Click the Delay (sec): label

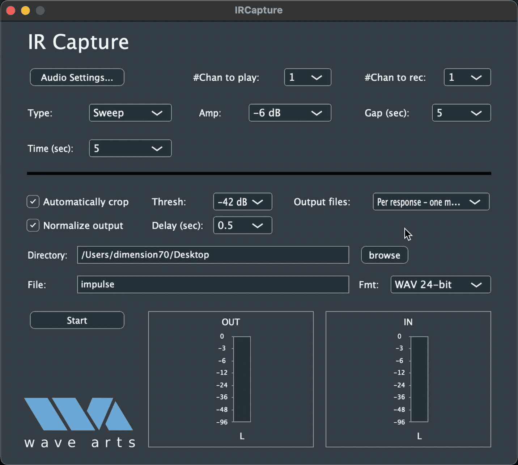pyautogui.click(x=177, y=226)
